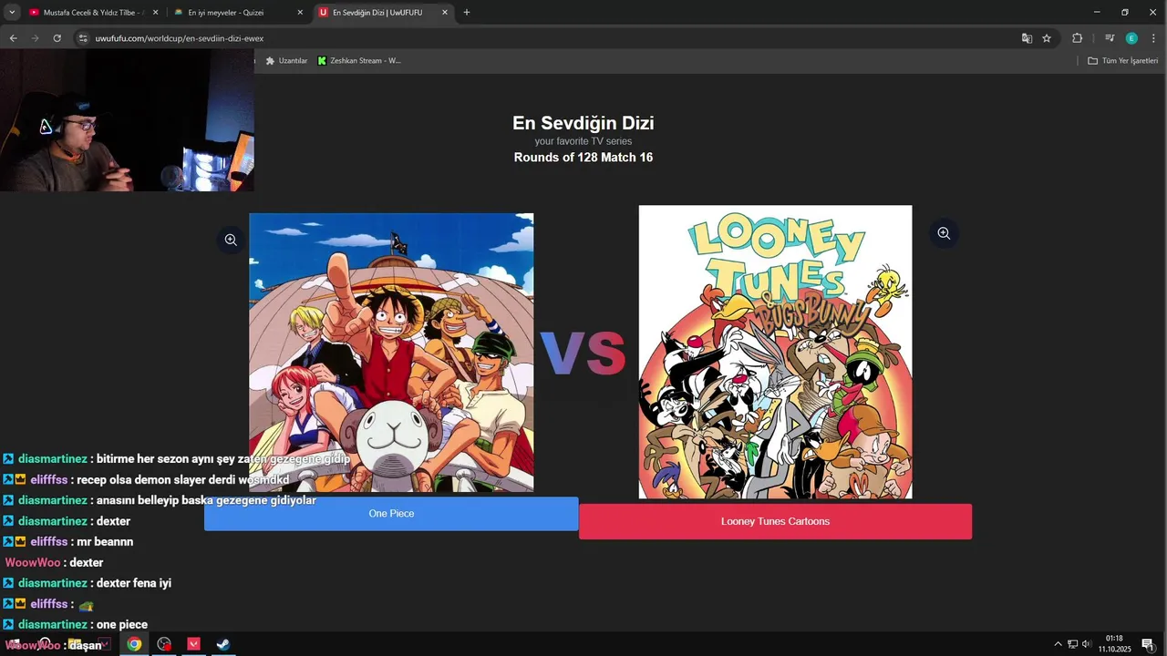Go forward in browser history

click(x=35, y=38)
